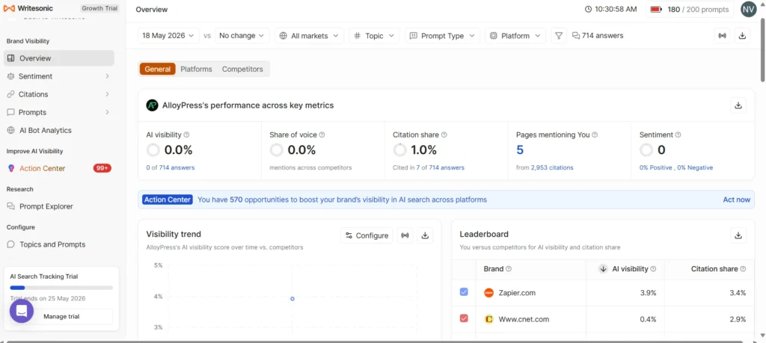Click the funnel filter icon
The height and width of the screenshot is (343, 766).
[x=559, y=36]
